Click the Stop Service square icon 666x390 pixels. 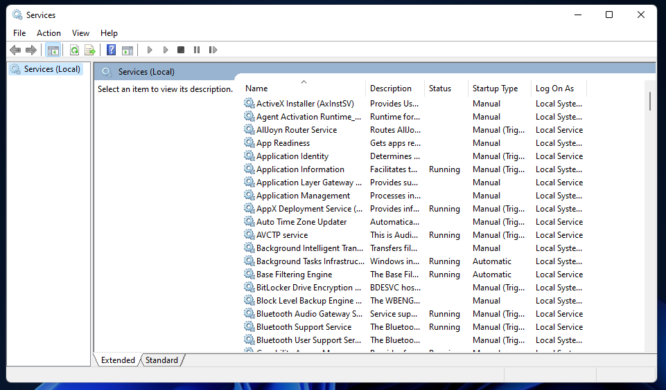181,50
